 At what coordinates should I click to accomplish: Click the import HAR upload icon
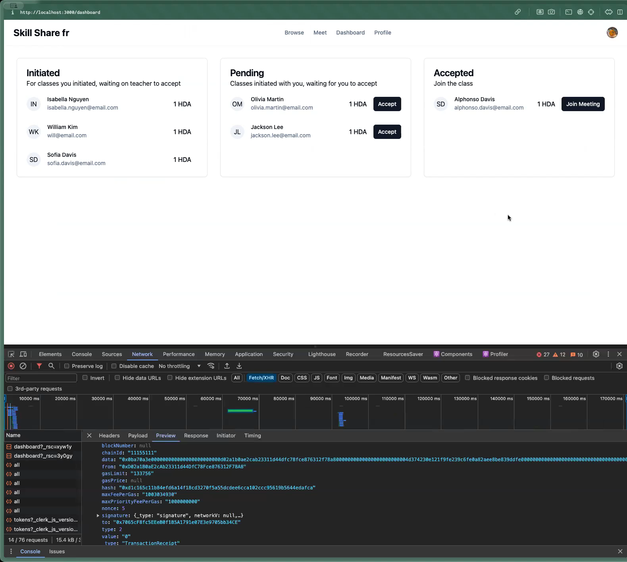point(227,366)
